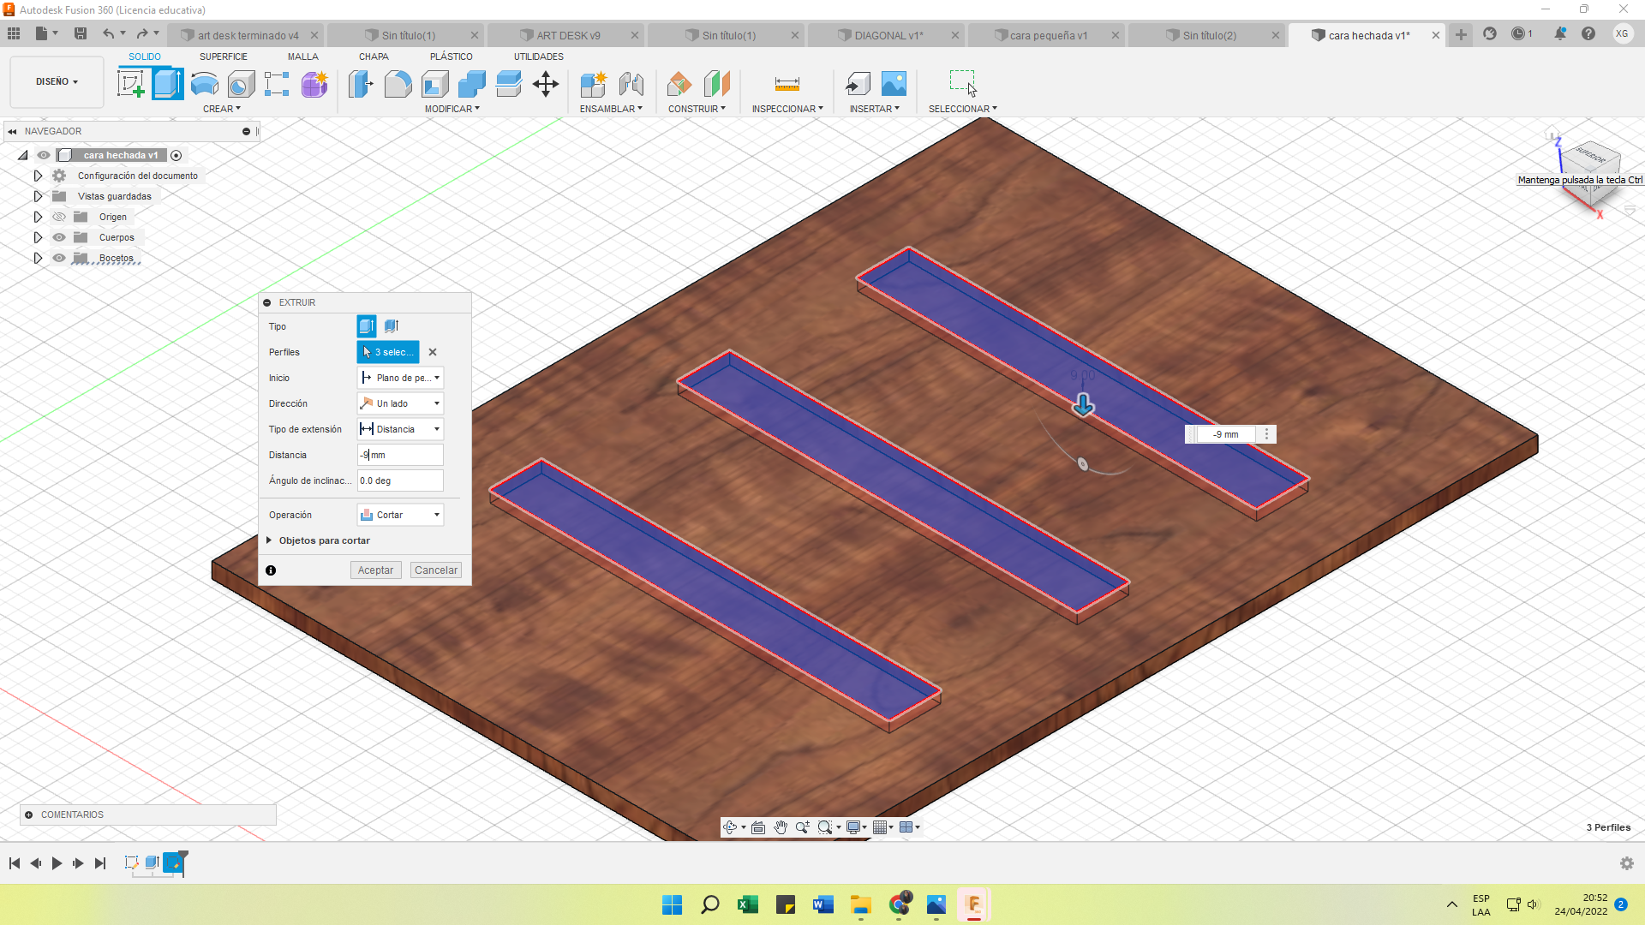The height and width of the screenshot is (925, 1645).
Task: Open the Operación dropdown showing Cortar
Action: [x=400, y=515]
